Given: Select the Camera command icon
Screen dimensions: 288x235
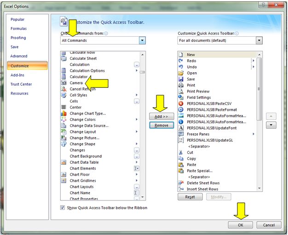Looking at the screenshot, I should coord(64,83).
